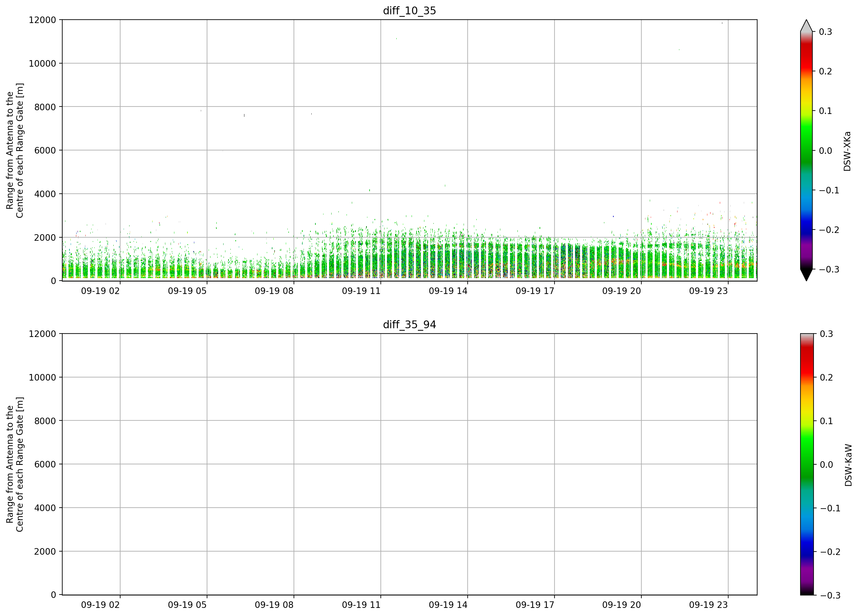Screen dimensions: 859x616
Task: Click the 09-19 20 tick label in bottom plot
Action: click(621, 605)
